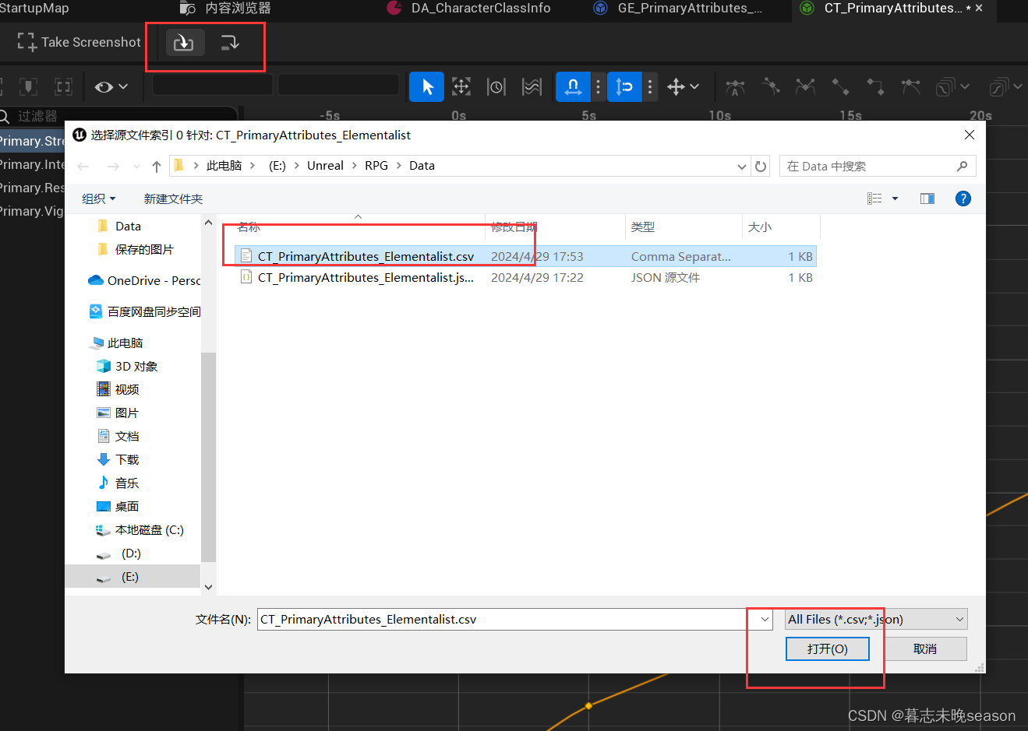
Task: Click the up one level arrow
Action: coord(157,166)
